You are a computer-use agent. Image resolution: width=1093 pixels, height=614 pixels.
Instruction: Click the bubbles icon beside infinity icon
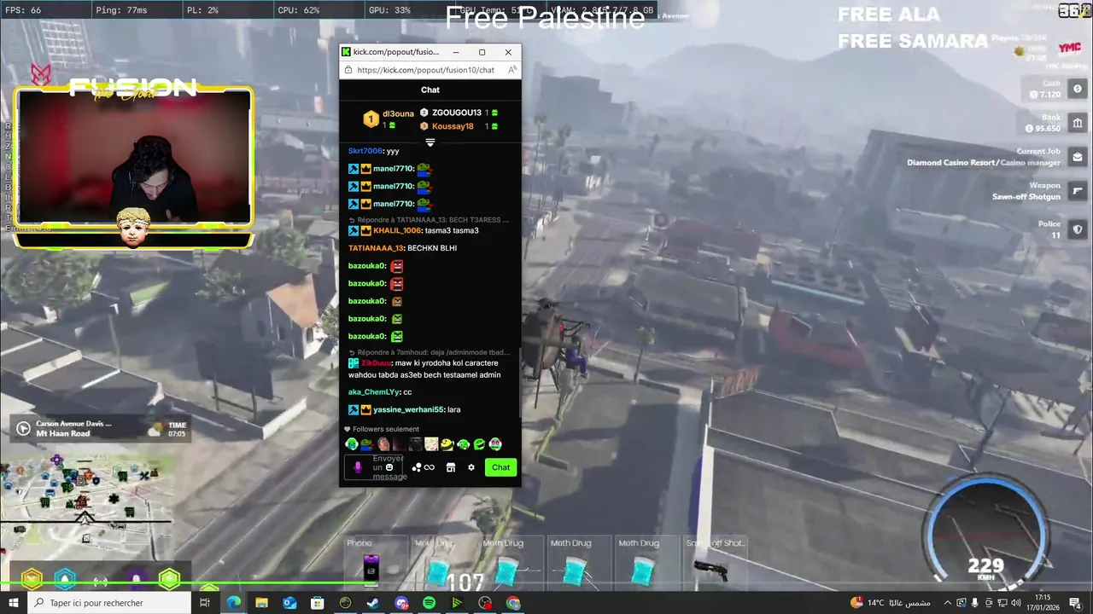point(417,467)
